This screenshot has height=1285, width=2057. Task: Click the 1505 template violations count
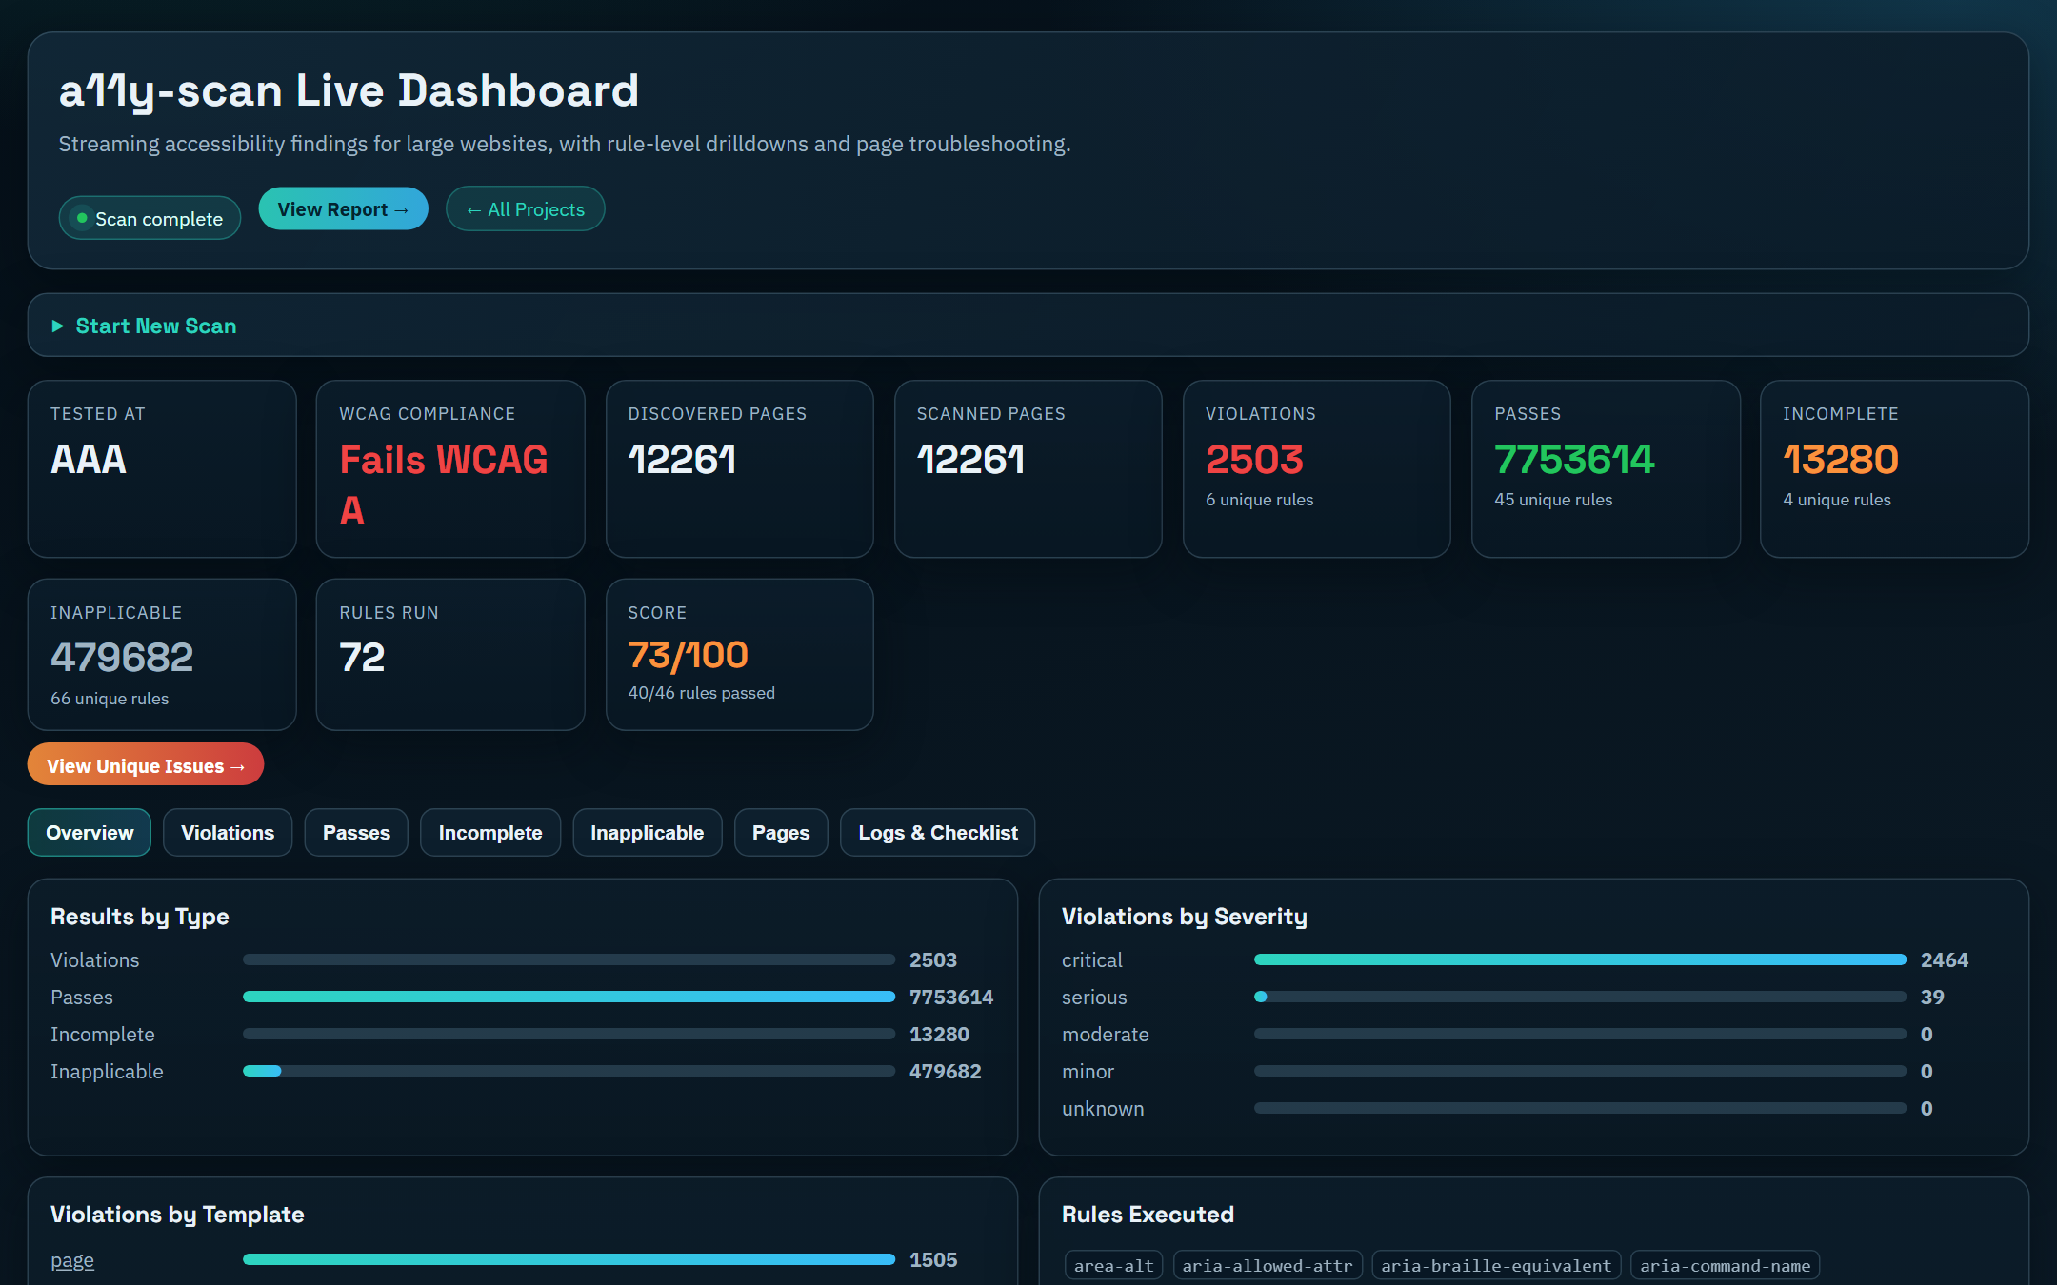[x=932, y=1259]
